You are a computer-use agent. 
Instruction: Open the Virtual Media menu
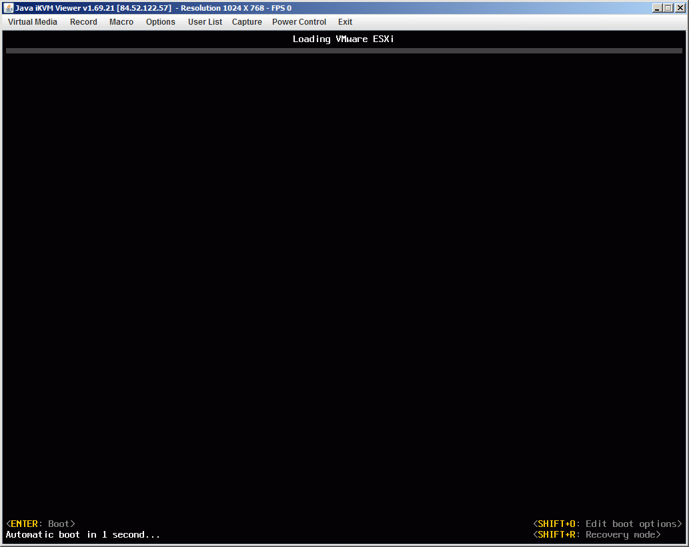pyautogui.click(x=33, y=22)
